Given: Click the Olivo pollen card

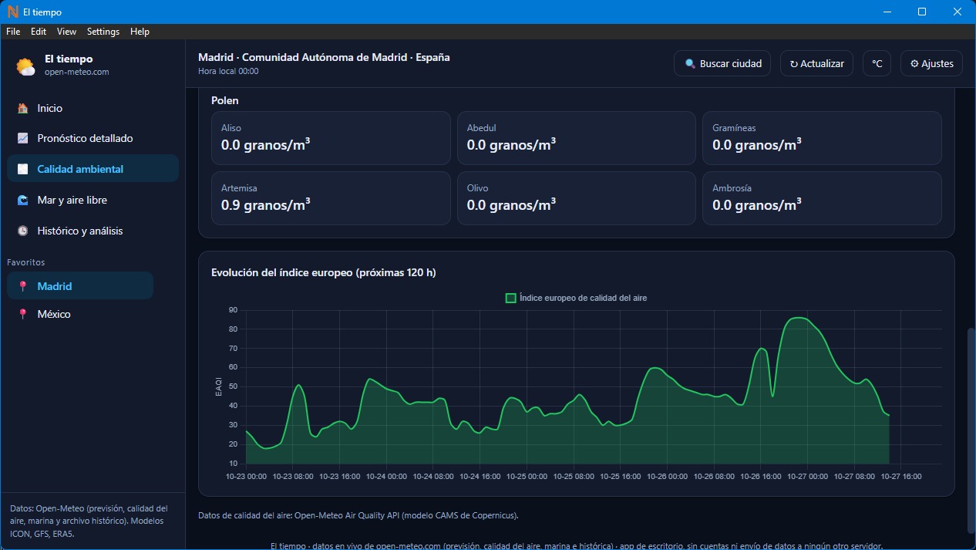Looking at the screenshot, I should 577,198.
